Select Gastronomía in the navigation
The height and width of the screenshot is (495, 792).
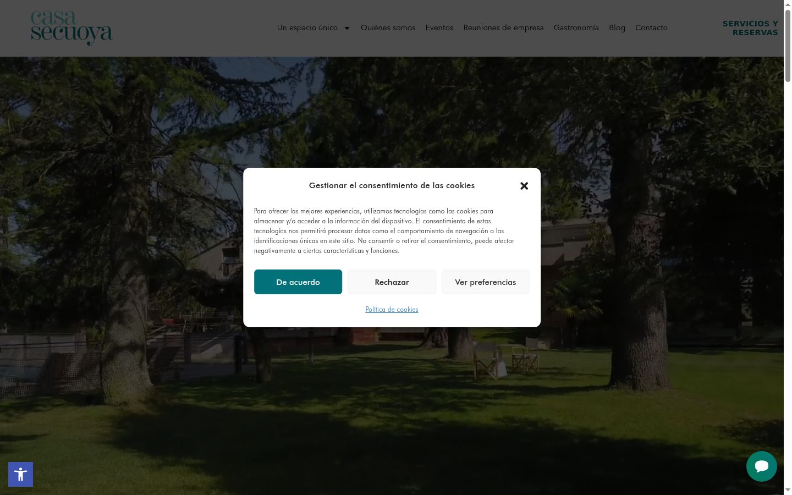coord(576,28)
